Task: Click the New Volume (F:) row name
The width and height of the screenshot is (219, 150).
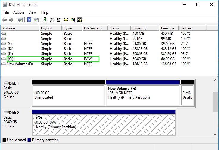Action: (x=20, y=64)
